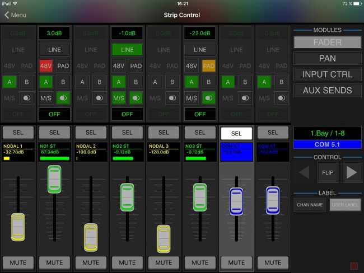This screenshot has width=364, height=273.
Task: Select the NO2 ST strip with SEL
Action: [127, 133]
